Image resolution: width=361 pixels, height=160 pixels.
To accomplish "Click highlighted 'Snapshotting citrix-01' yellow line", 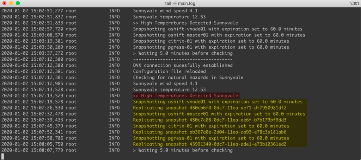I will point(211,126).
